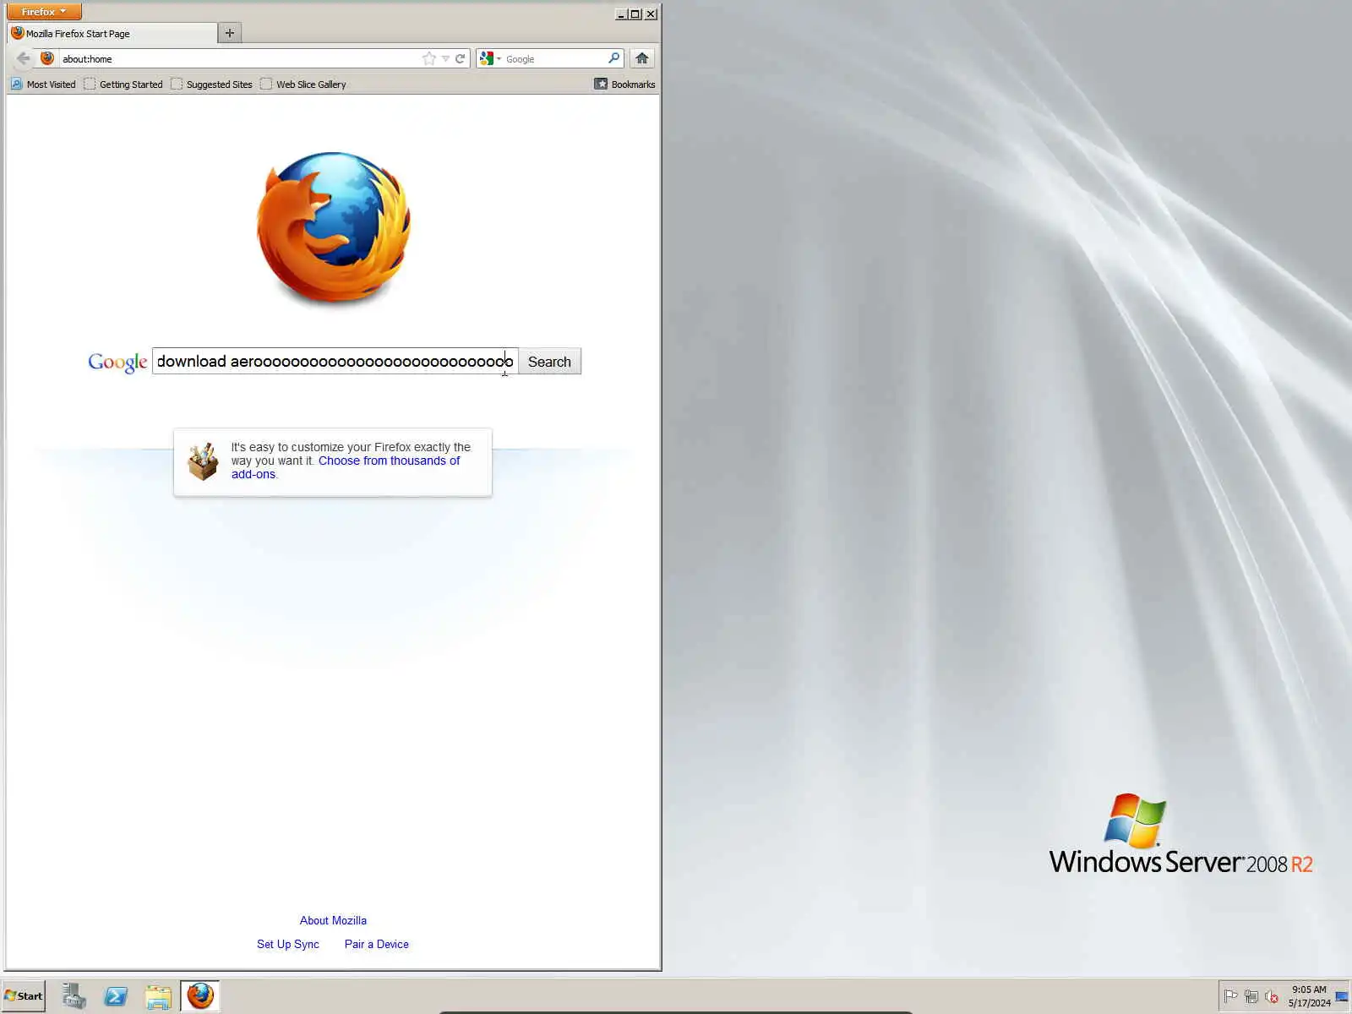Open the Getting Started bookmark
The image size is (1352, 1014).
(123, 84)
